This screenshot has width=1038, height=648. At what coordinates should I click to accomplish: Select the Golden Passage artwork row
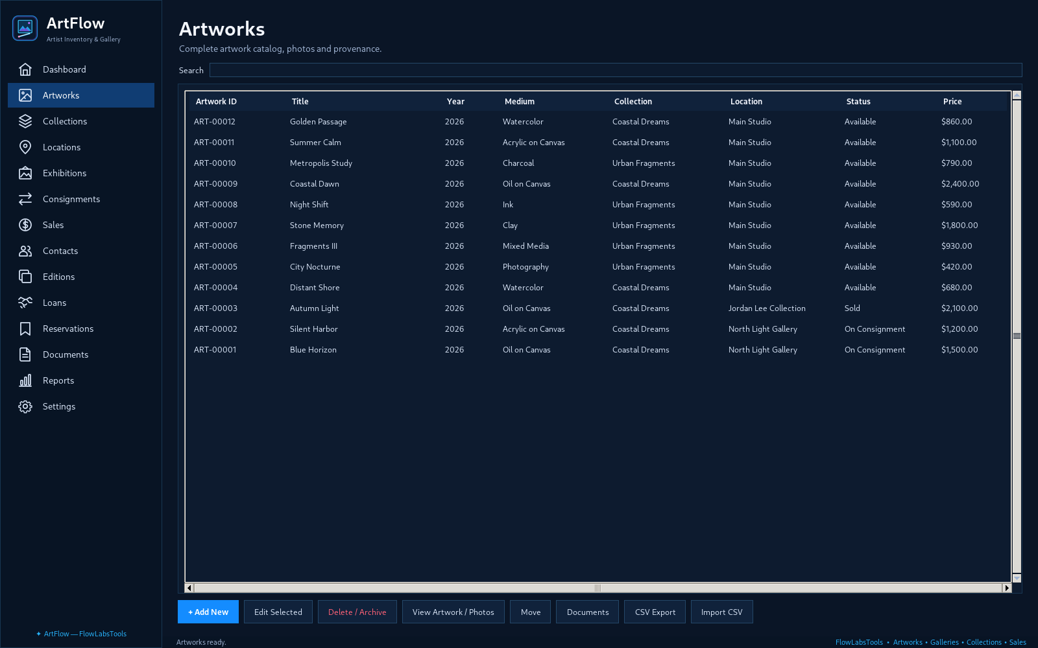[x=597, y=122]
